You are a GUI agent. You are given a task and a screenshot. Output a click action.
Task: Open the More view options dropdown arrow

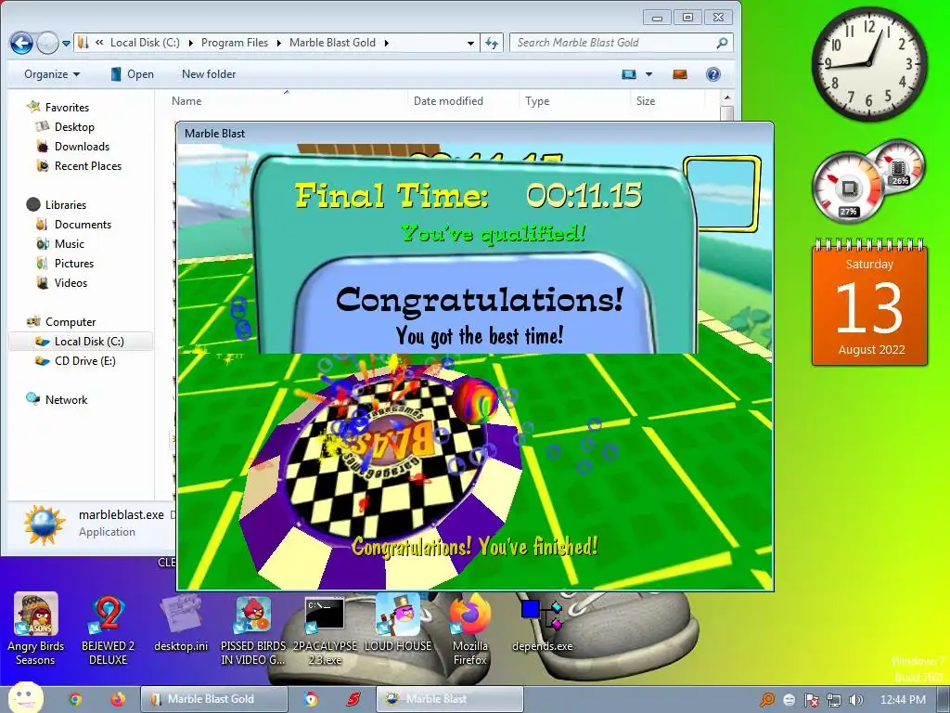coord(648,74)
